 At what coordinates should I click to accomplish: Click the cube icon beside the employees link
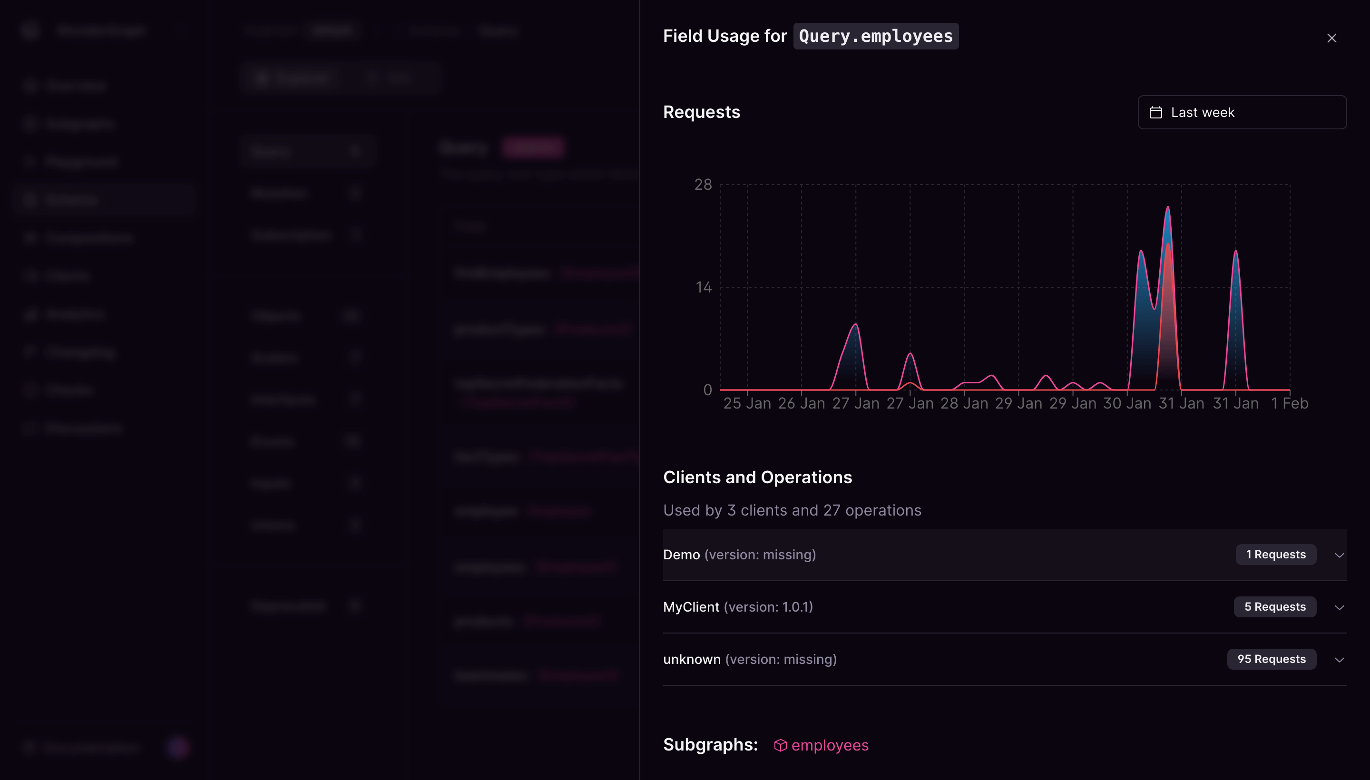(781, 745)
